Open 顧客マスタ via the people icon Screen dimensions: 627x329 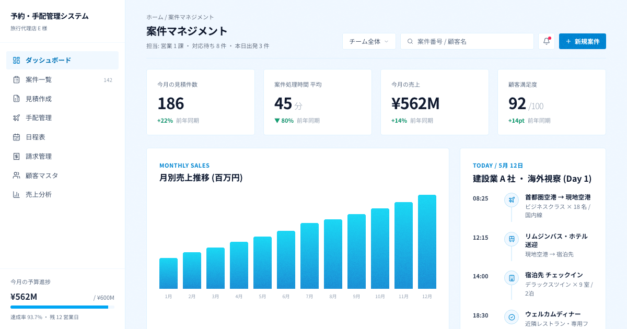(16, 175)
